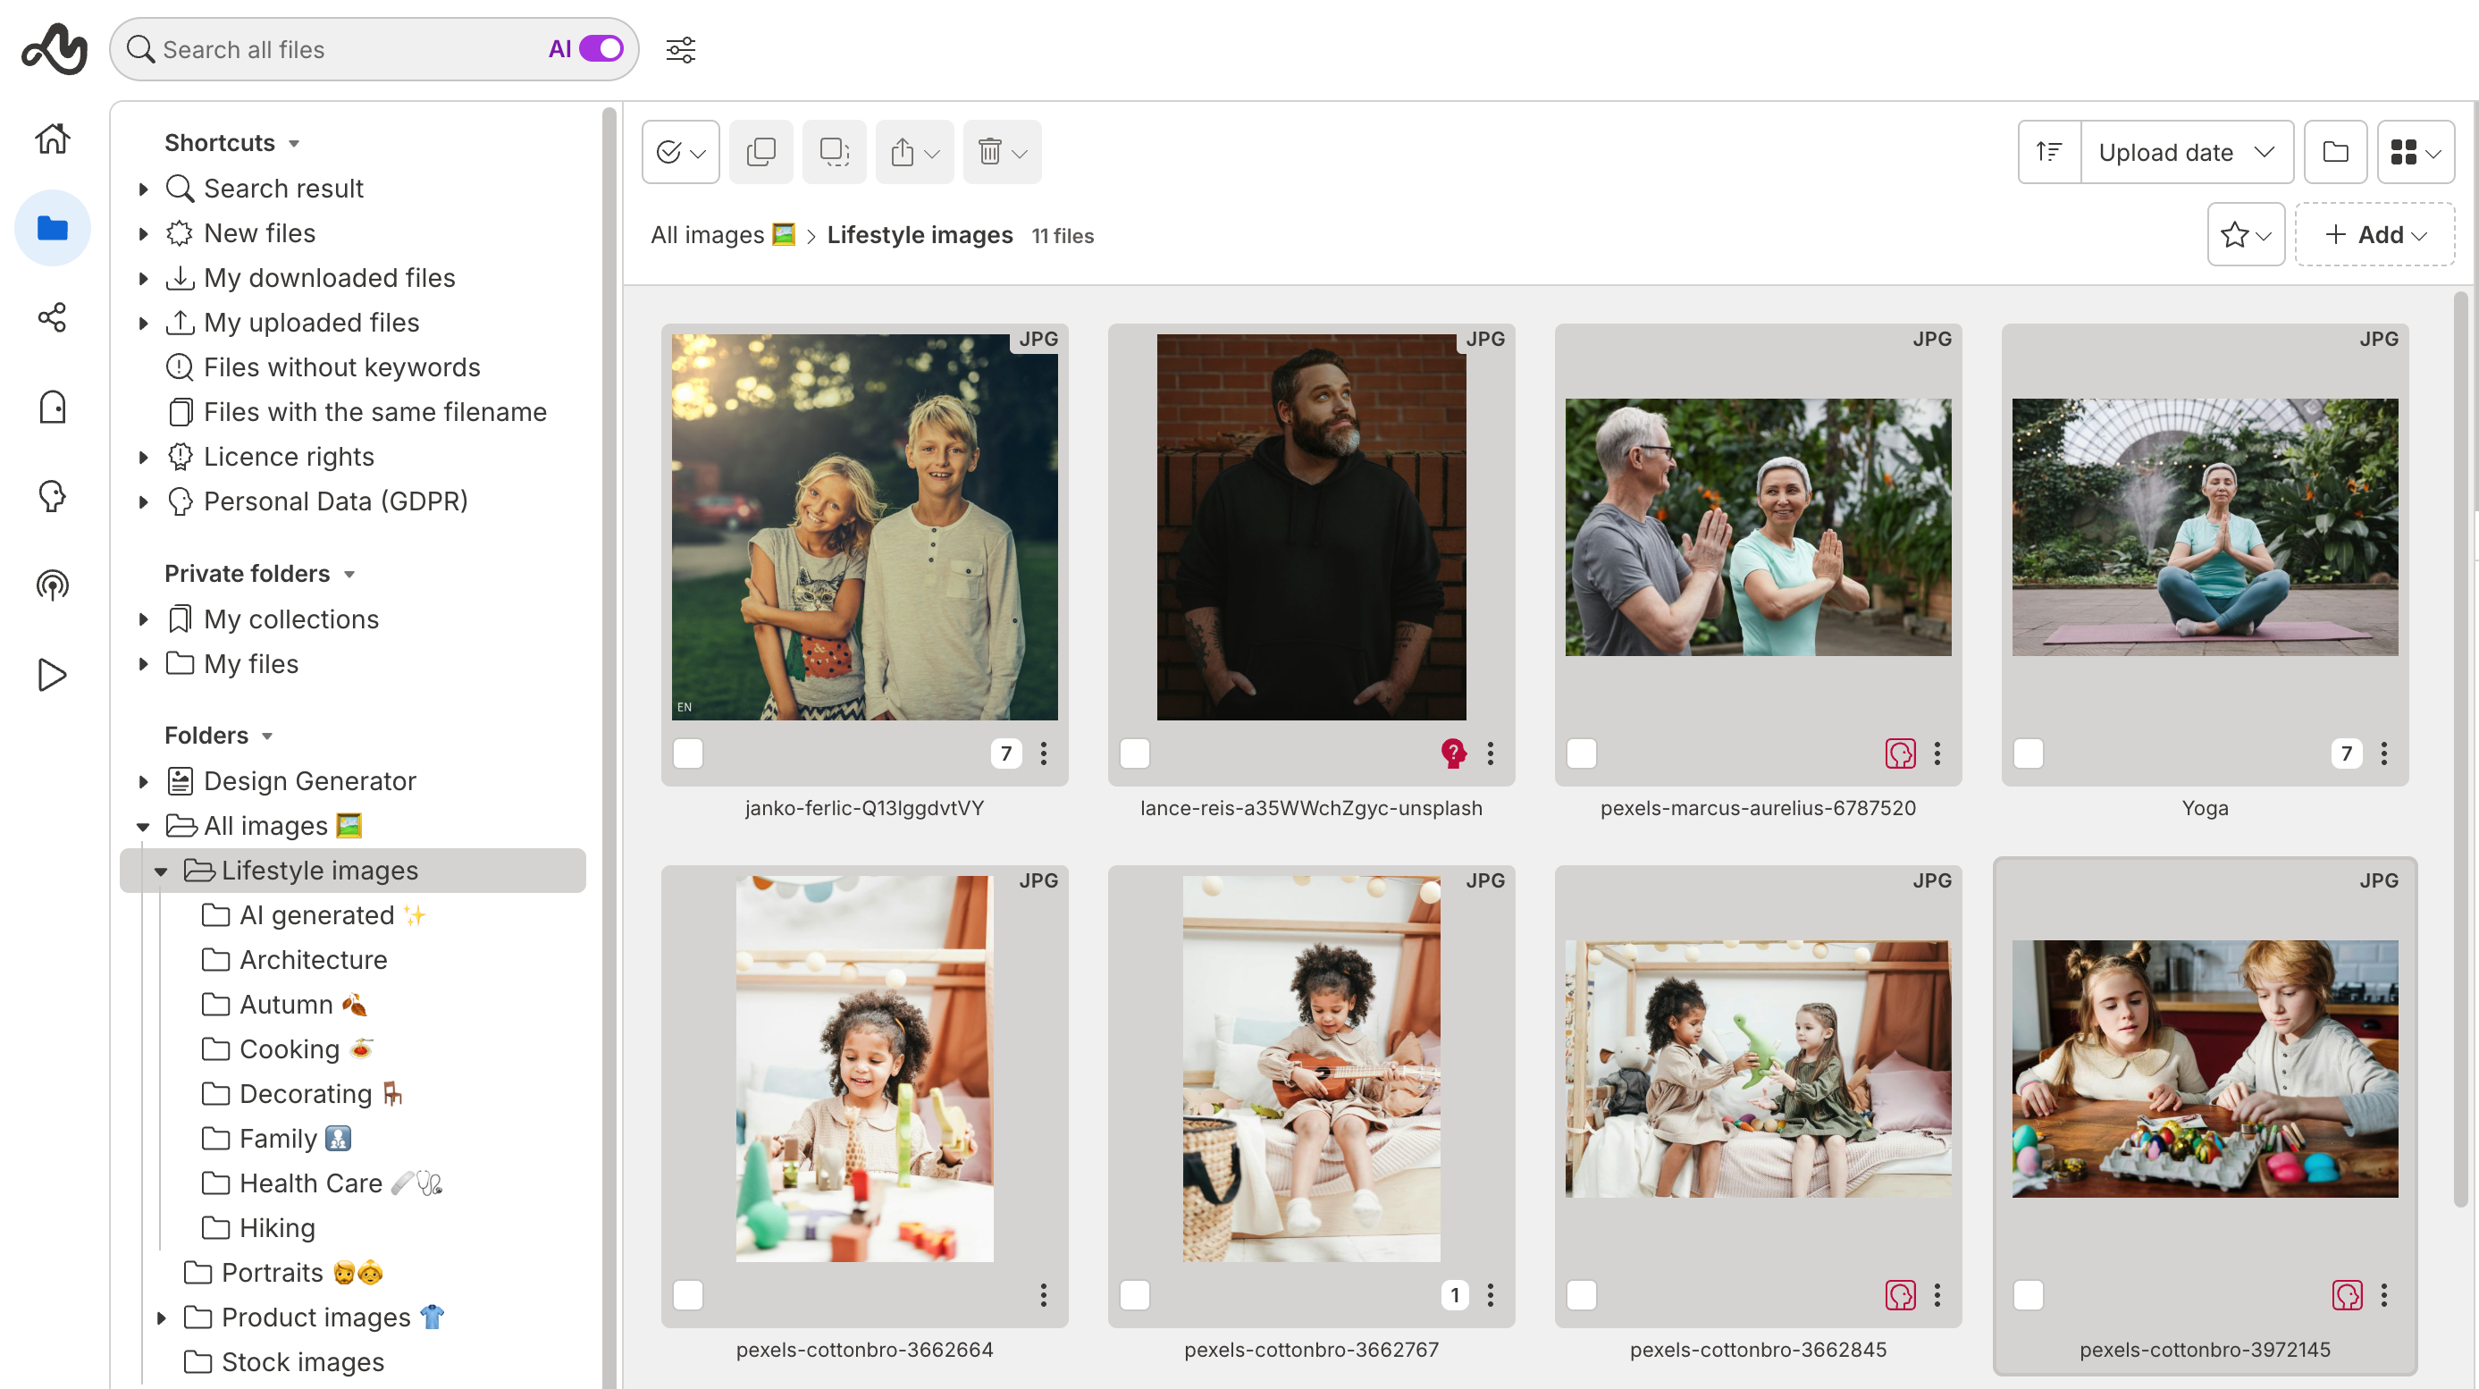Open the face recognition icon on pexels-marcus-aurelius image

tap(1899, 753)
